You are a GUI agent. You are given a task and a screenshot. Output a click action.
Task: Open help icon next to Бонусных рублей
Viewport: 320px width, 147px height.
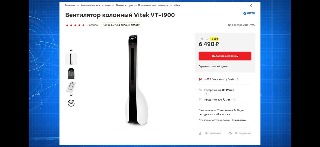(237, 79)
